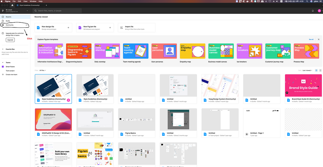
Task: Open Drafts in the sidebar
Action: tap(15, 21)
